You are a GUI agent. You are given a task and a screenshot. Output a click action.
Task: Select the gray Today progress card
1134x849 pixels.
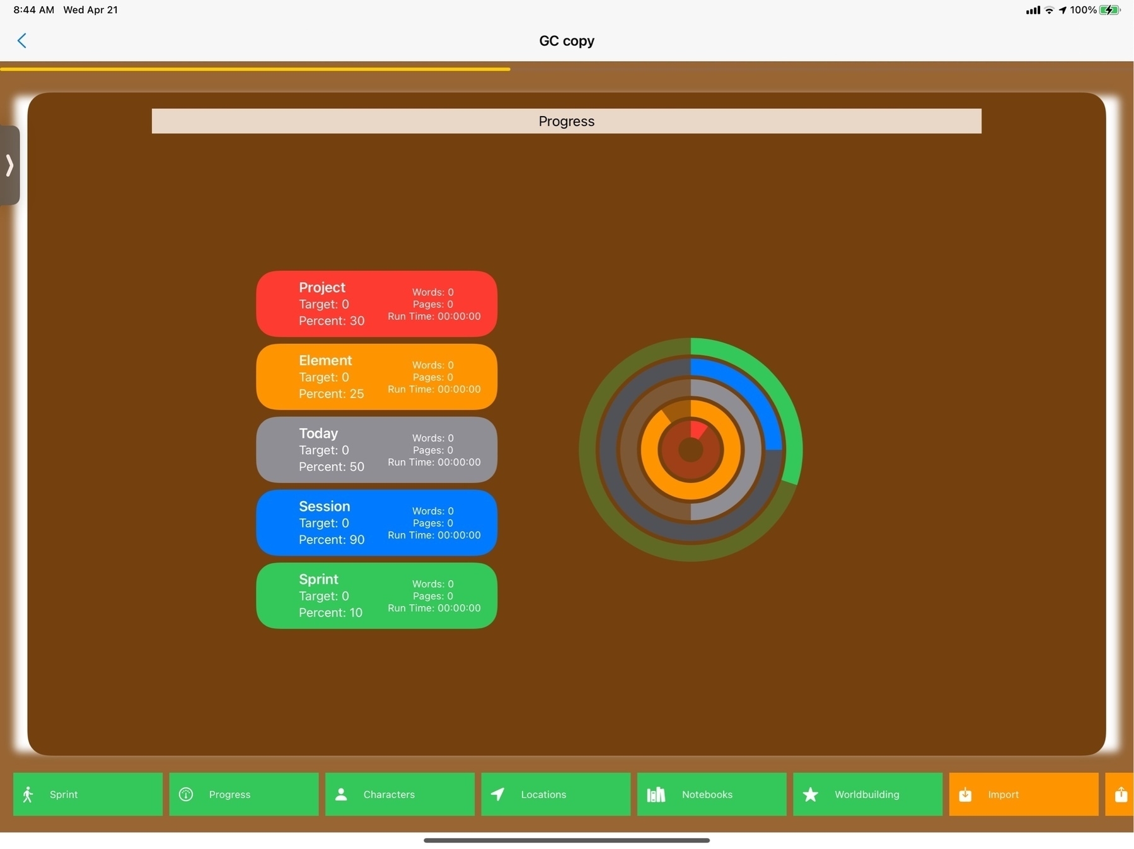376,450
